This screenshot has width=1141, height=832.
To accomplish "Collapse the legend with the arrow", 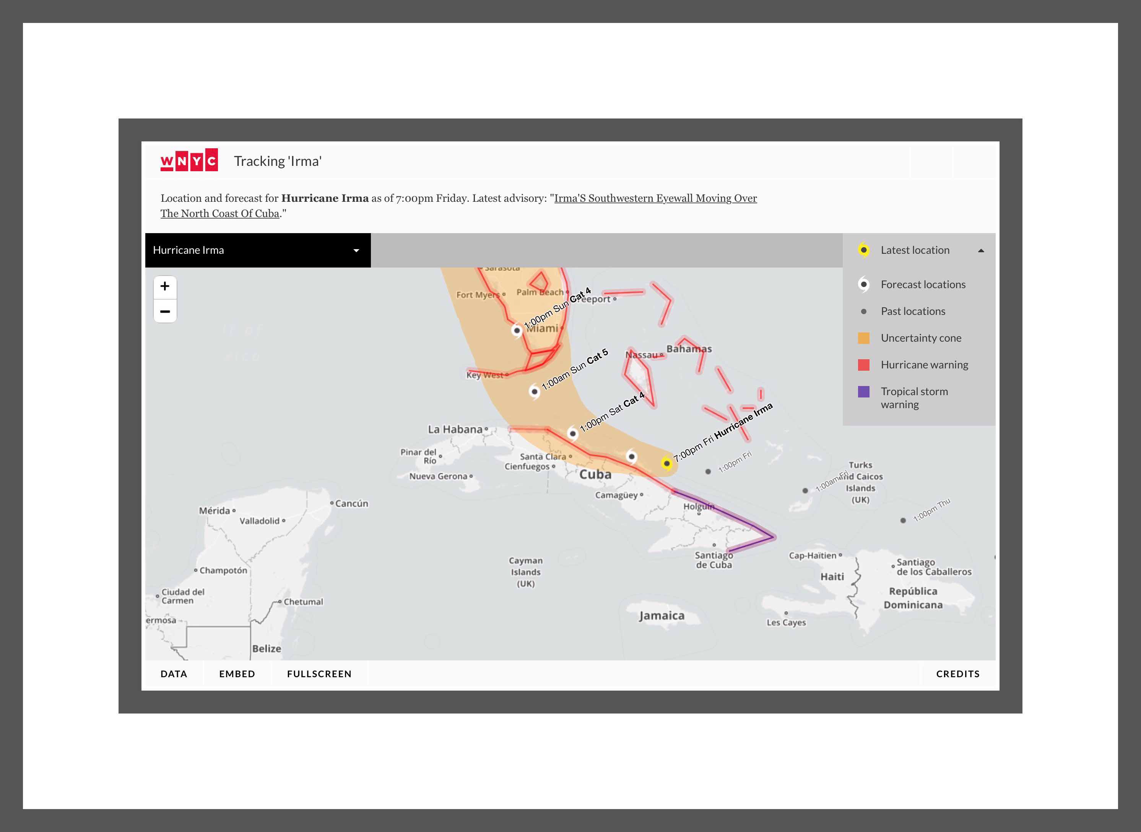I will [981, 250].
